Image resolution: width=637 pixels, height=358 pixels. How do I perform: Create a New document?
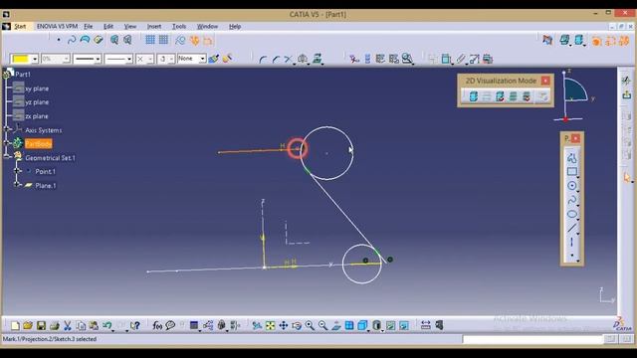[15, 325]
